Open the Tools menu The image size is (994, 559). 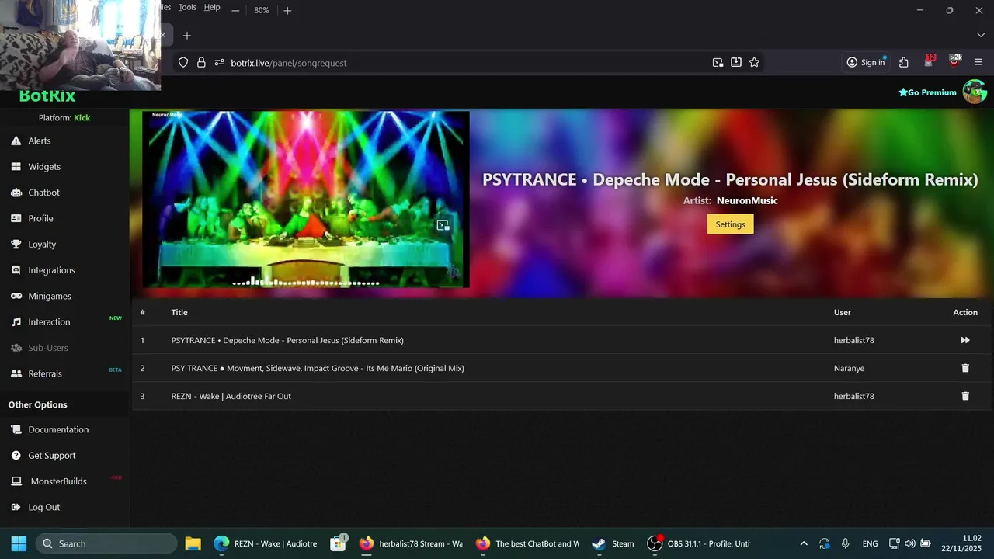(187, 7)
